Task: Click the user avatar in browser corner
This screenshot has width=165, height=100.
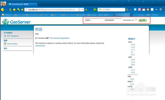Action: tap(3, 4)
